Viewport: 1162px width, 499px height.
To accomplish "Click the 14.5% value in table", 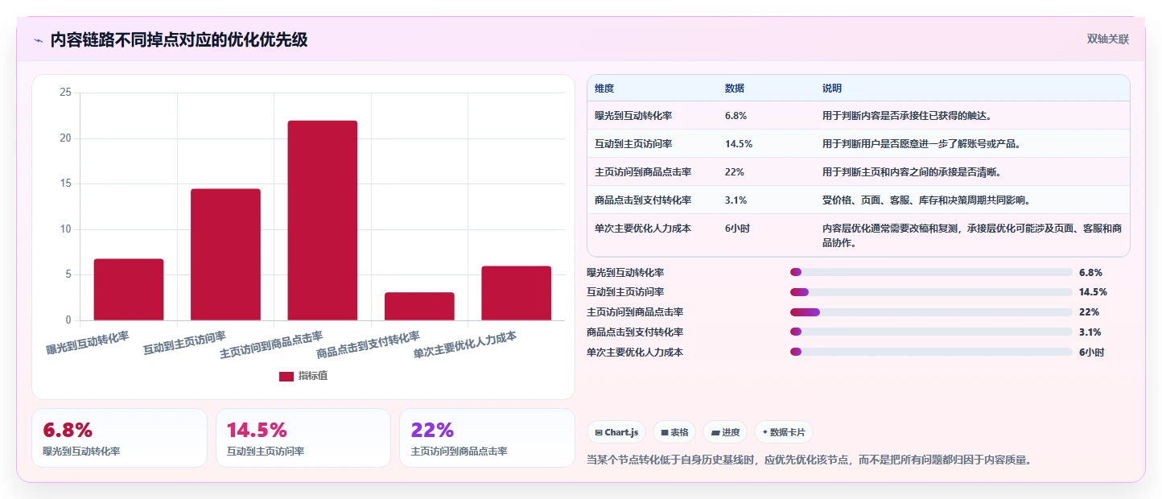I will tap(739, 144).
